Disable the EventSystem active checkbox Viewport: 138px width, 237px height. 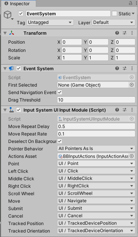(x=21, y=13)
